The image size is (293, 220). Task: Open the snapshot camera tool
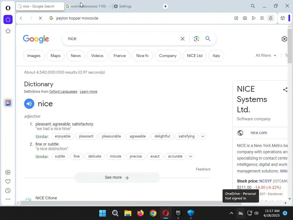point(245,18)
